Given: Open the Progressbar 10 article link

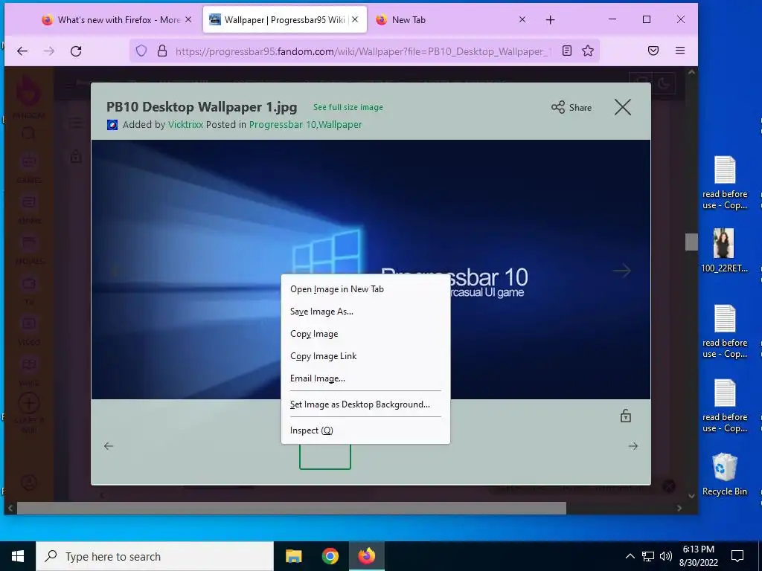Looking at the screenshot, I should [282, 125].
